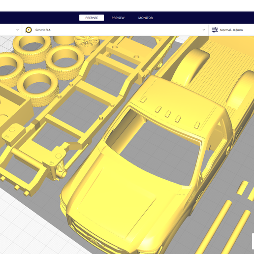Click the extruder 1 circle icon
The width and height of the screenshot is (254, 254).
click(x=29, y=30)
